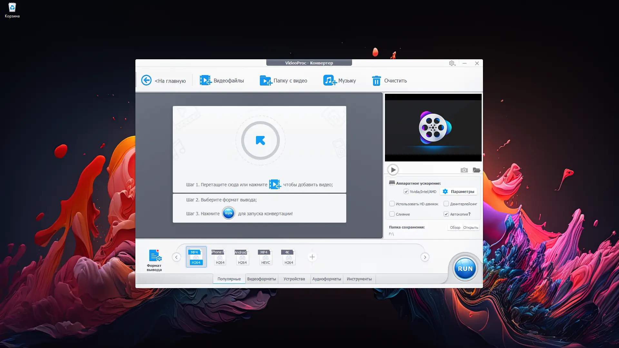
Task: Click the Обзор browse button
Action: [455, 227]
